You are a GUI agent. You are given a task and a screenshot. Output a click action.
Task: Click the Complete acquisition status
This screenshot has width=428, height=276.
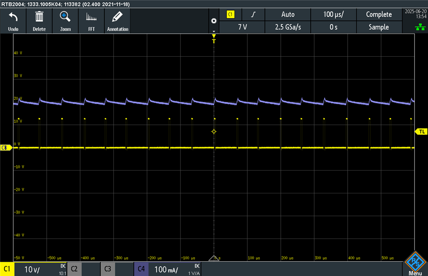coord(379,14)
